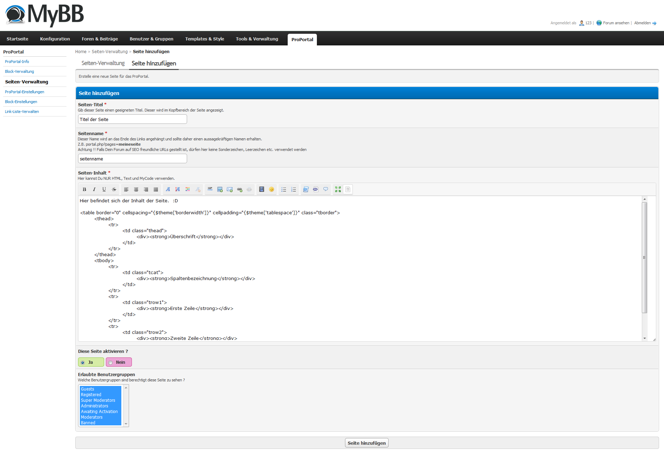Click the insert link icon

point(240,189)
